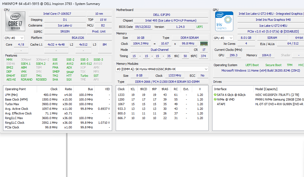The height and width of the screenshot is (177, 304).
Task: Click the Intel 495 chipset field
Action: point(171,20)
